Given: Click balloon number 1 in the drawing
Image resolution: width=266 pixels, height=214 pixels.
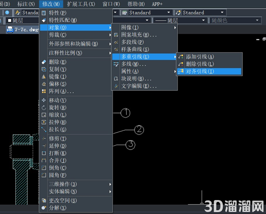Looking at the screenshot, I should [x=125, y=113].
